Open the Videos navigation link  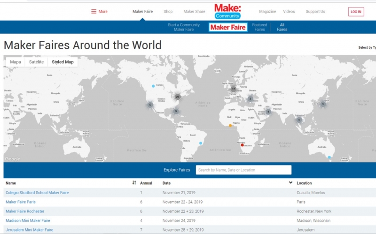(x=289, y=11)
